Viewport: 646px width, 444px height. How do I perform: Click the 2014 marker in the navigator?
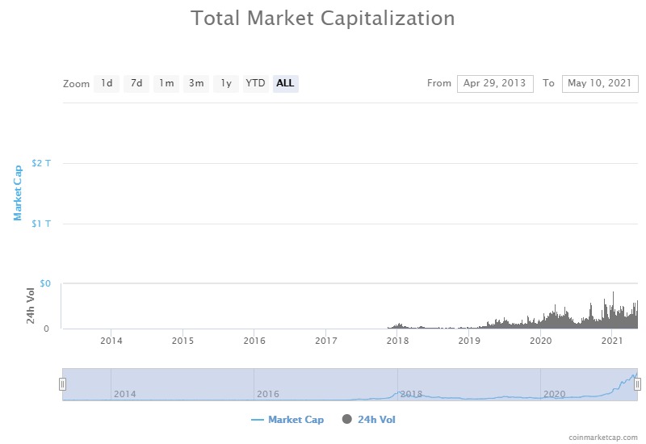pyautogui.click(x=125, y=394)
